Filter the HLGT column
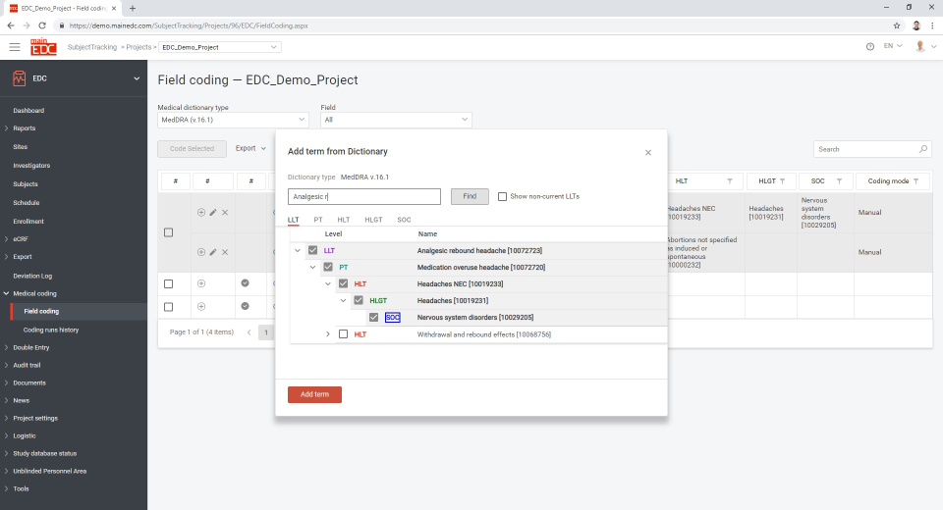The height and width of the screenshot is (510, 943). [783, 180]
